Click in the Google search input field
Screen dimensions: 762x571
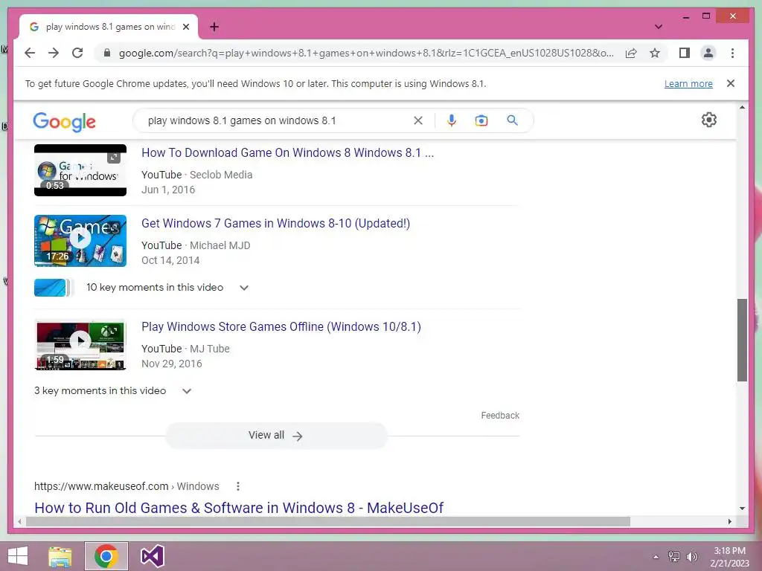(x=277, y=120)
